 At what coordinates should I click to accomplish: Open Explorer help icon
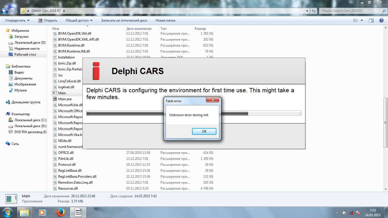pos(381,20)
